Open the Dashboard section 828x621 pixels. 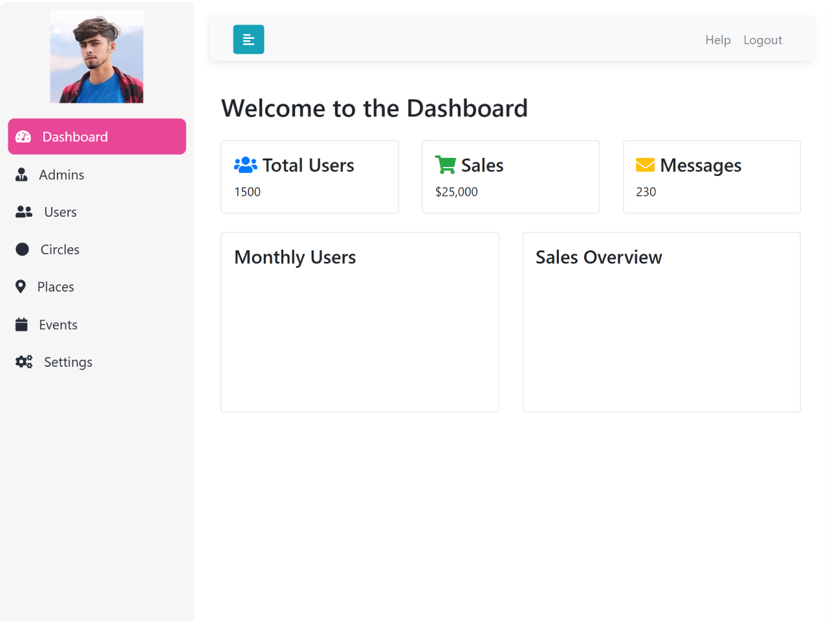point(75,136)
